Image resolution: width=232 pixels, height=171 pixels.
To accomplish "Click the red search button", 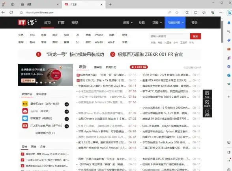I will pos(195,36).
